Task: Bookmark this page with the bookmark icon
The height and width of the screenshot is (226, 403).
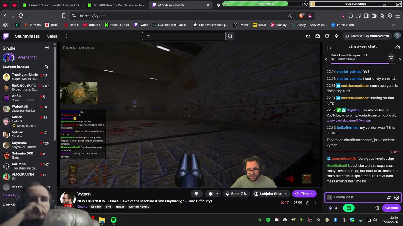Action: click(x=64, y=16)
